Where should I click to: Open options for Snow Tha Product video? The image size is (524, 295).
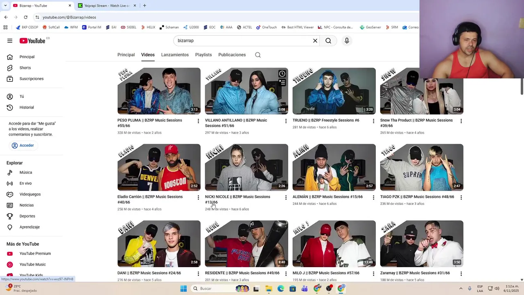pos(461,121)
